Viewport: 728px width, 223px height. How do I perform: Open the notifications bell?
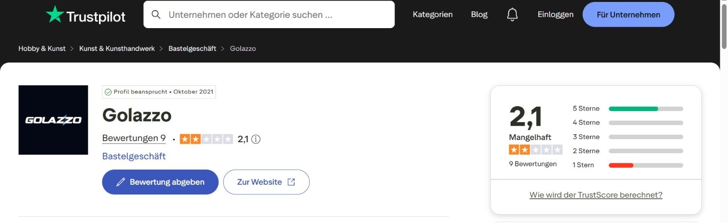512,15
